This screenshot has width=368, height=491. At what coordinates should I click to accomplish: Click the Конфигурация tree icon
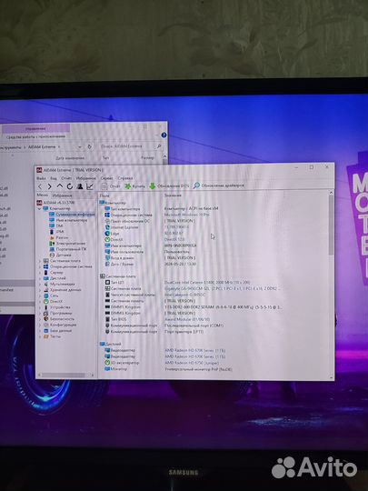point(45,325)
